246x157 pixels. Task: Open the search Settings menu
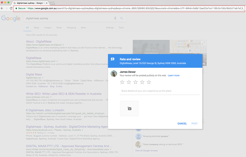[x=110, y=28]
